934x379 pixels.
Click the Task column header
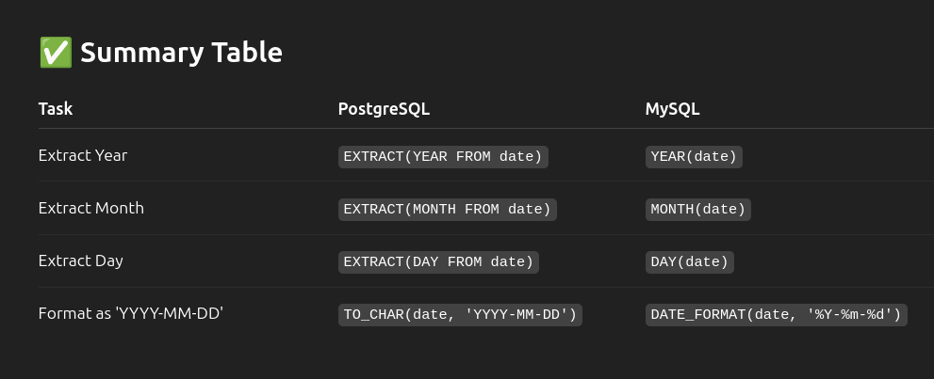click(56, 109)
